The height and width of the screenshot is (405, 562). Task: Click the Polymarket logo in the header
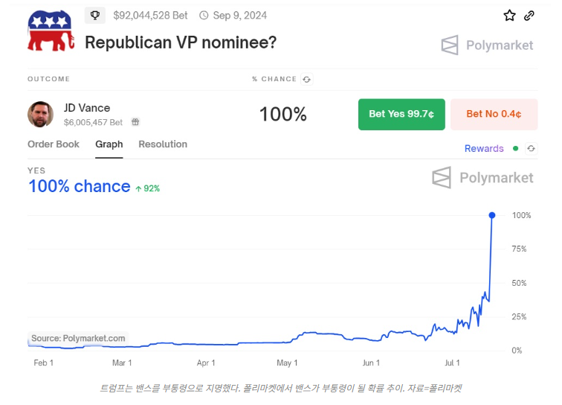coord(487,45)
